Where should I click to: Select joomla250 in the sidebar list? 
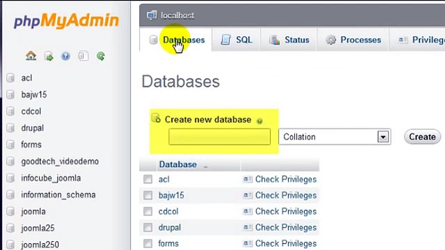pos(40,244)
